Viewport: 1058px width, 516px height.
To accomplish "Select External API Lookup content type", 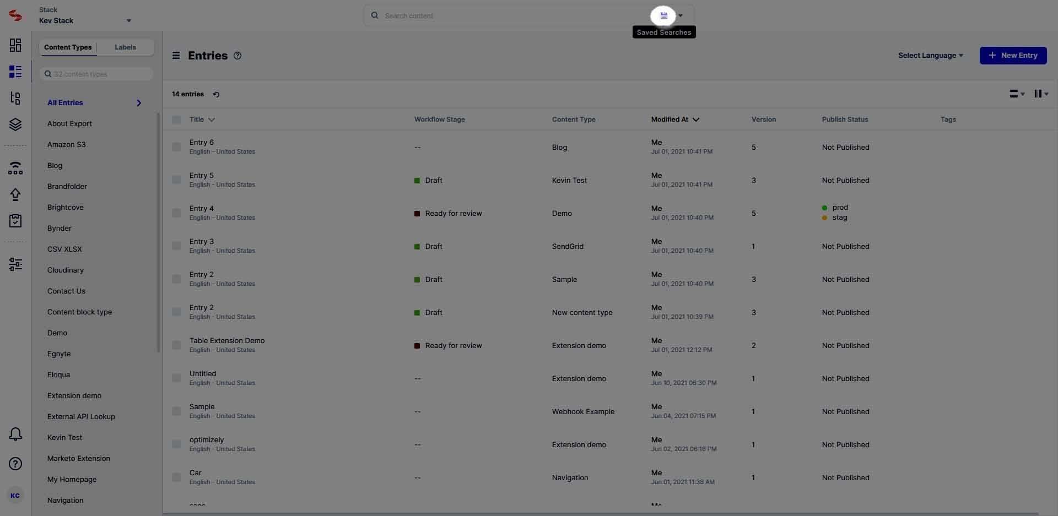I will coord(81,417).
